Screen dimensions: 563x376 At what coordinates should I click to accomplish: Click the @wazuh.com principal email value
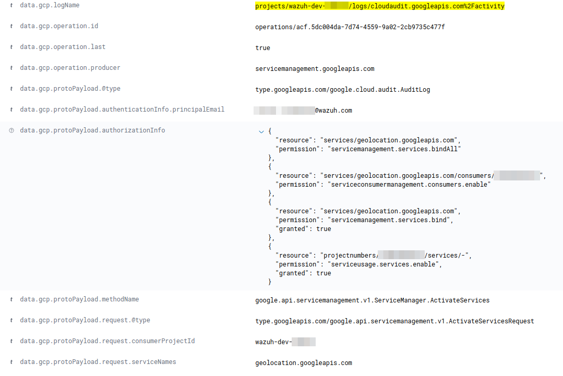[x=303, y=111]
